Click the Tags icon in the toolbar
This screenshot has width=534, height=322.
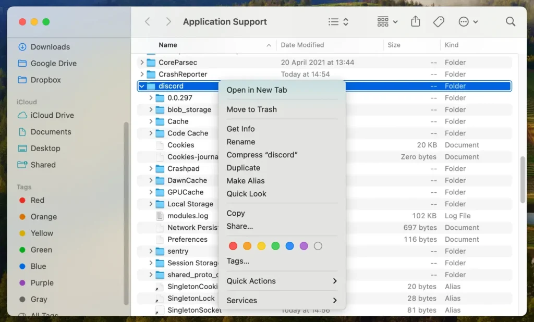point(439,22)
